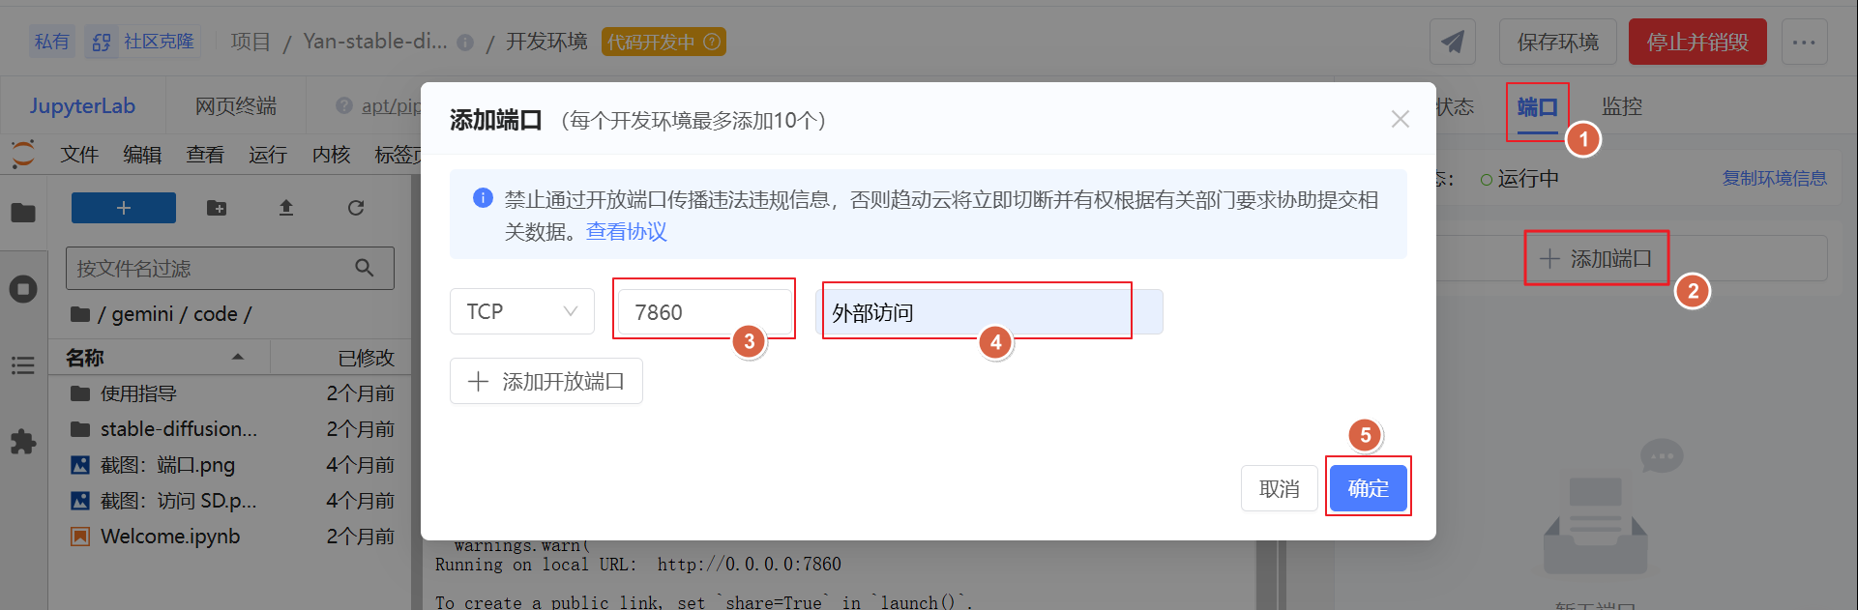1858x610 pixels.
Task: Open the running kernels sidebar icon
Action: [x=23, y=289]
